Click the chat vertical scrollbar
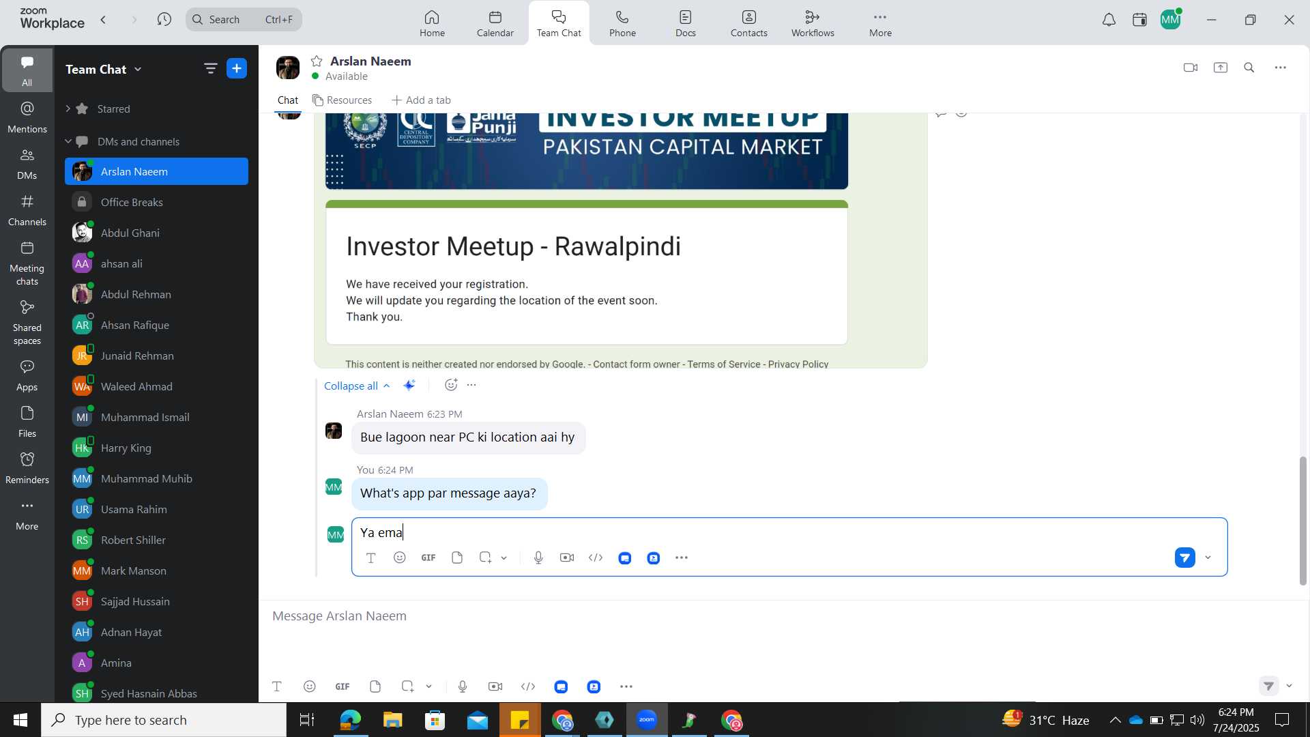This screenshot has width=1310, height=737. [1302, 520]
